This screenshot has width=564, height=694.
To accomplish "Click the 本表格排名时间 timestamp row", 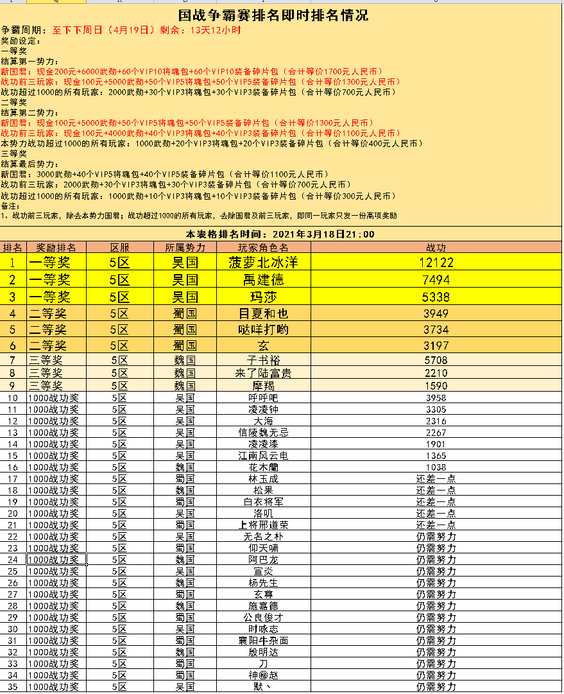I will click(280, 234).
